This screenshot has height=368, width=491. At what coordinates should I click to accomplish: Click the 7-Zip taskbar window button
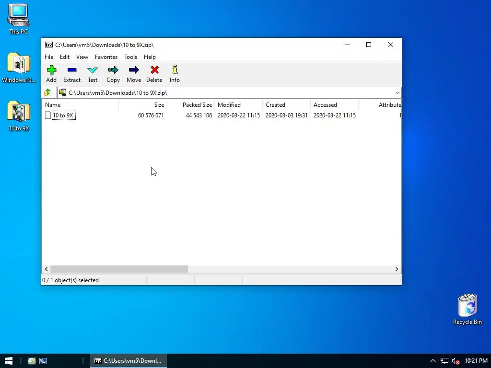(x=129, y=361)
